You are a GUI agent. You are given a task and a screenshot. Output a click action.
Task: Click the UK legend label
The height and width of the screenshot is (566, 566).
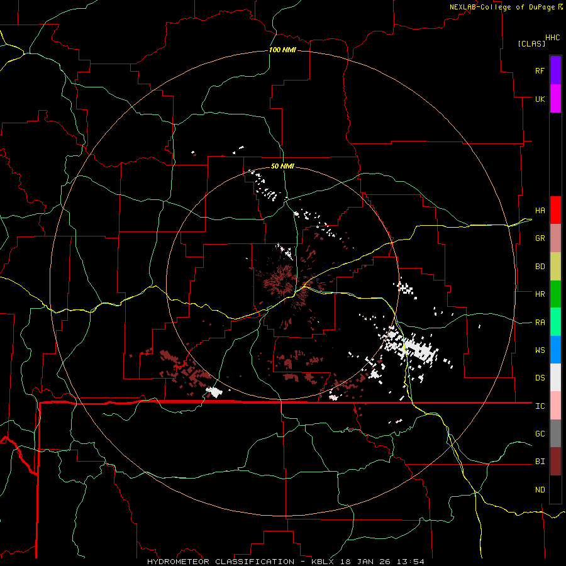point(540,99)
